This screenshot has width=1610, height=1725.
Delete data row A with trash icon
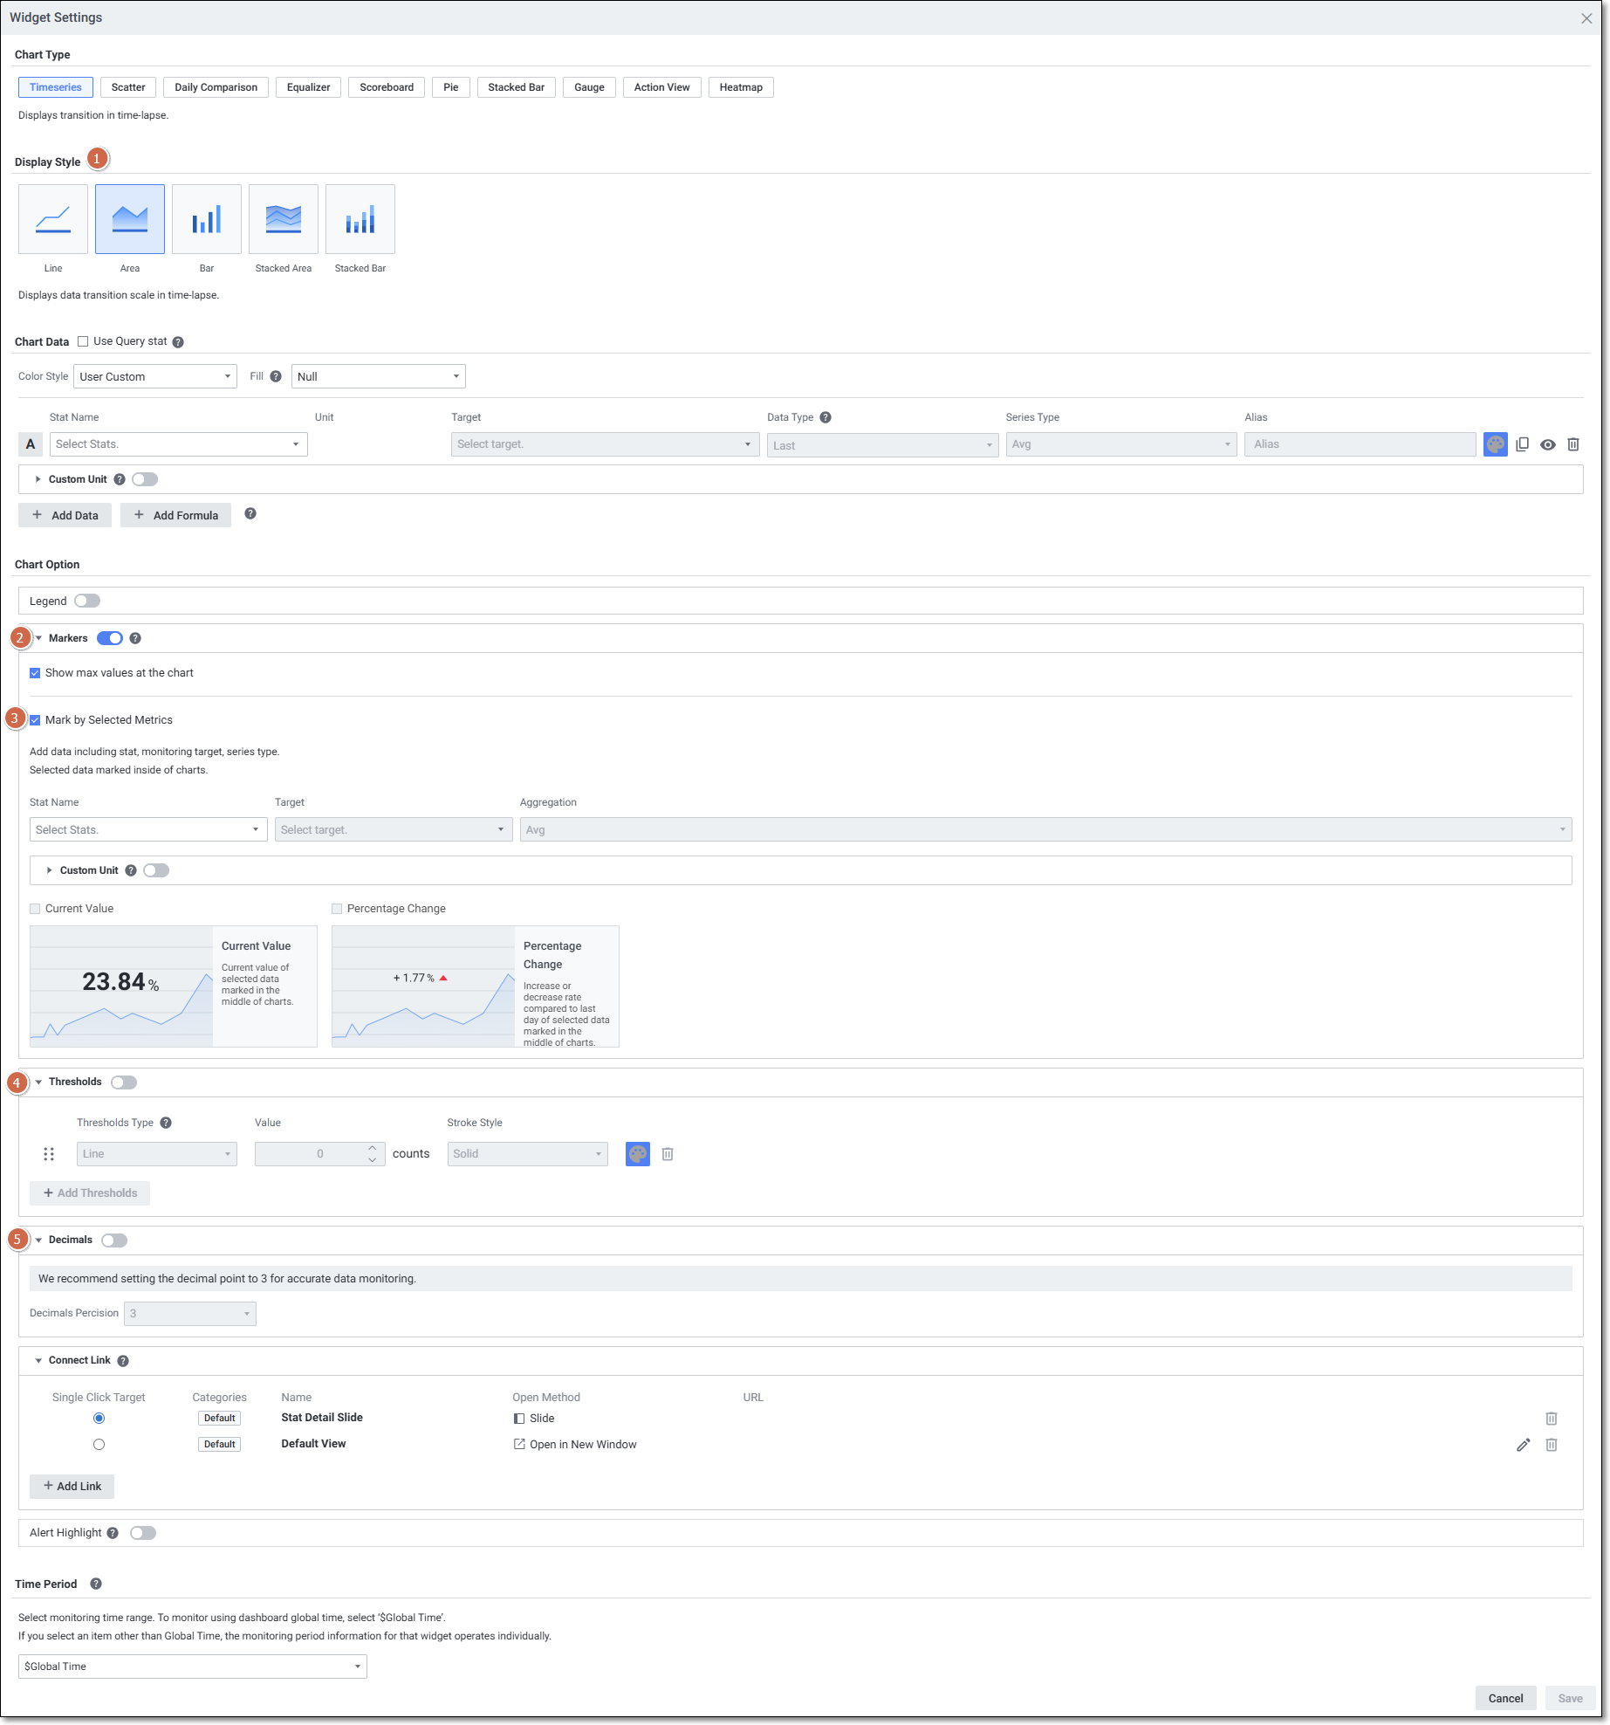click(x=1572, y=444)
